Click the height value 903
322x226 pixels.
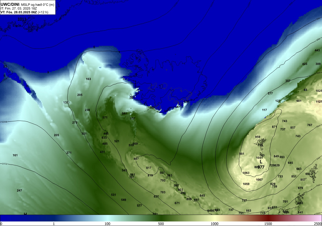180,190
